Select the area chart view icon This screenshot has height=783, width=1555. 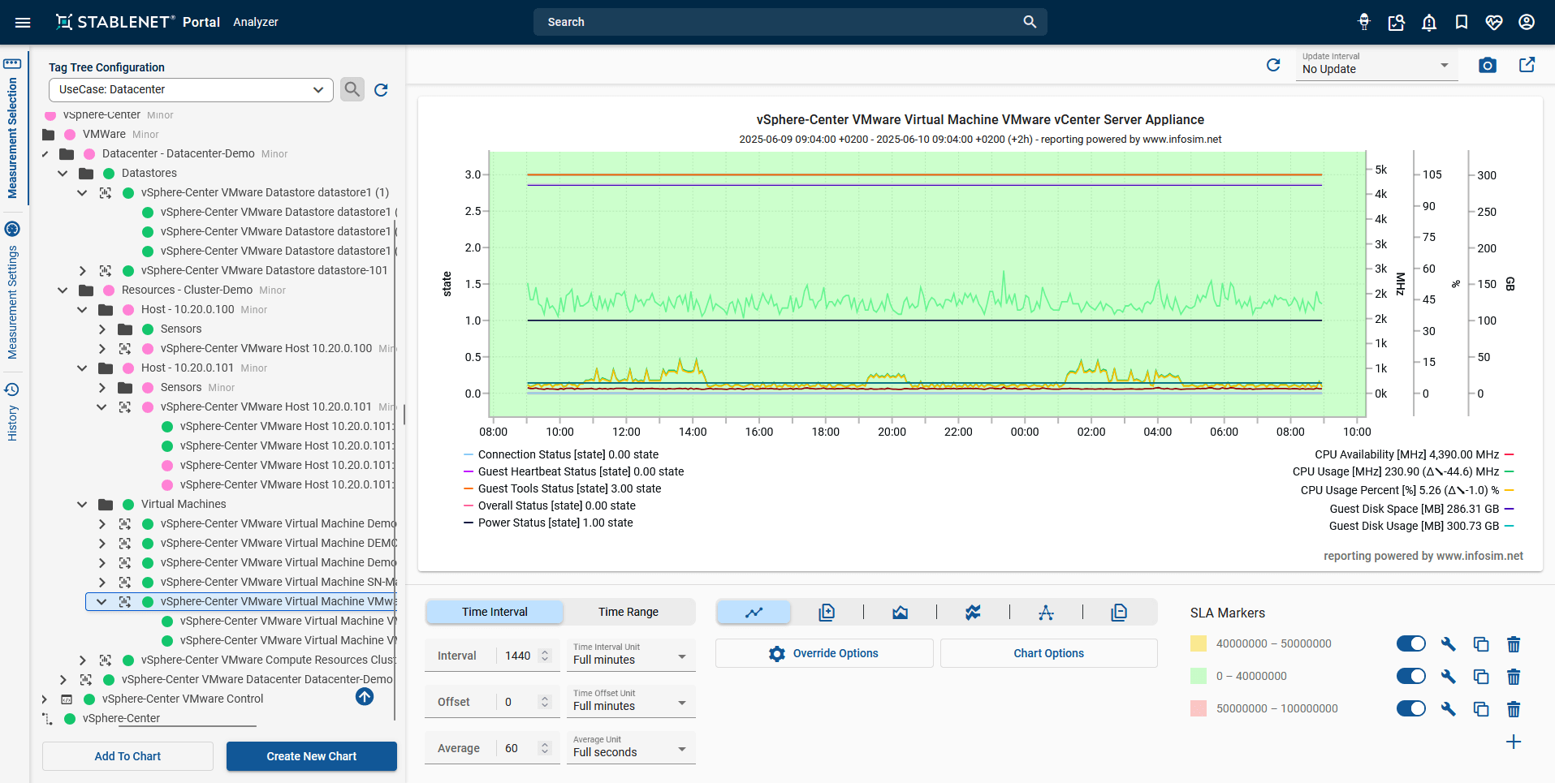pos(900,612)
